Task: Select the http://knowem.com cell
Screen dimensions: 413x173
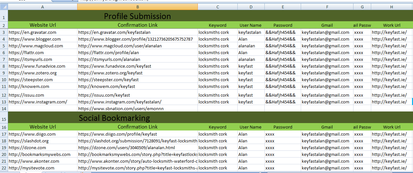Action: point(43,86)
